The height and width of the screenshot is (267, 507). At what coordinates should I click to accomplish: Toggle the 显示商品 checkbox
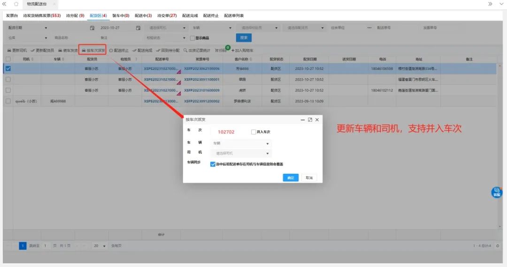click(192, 38)
